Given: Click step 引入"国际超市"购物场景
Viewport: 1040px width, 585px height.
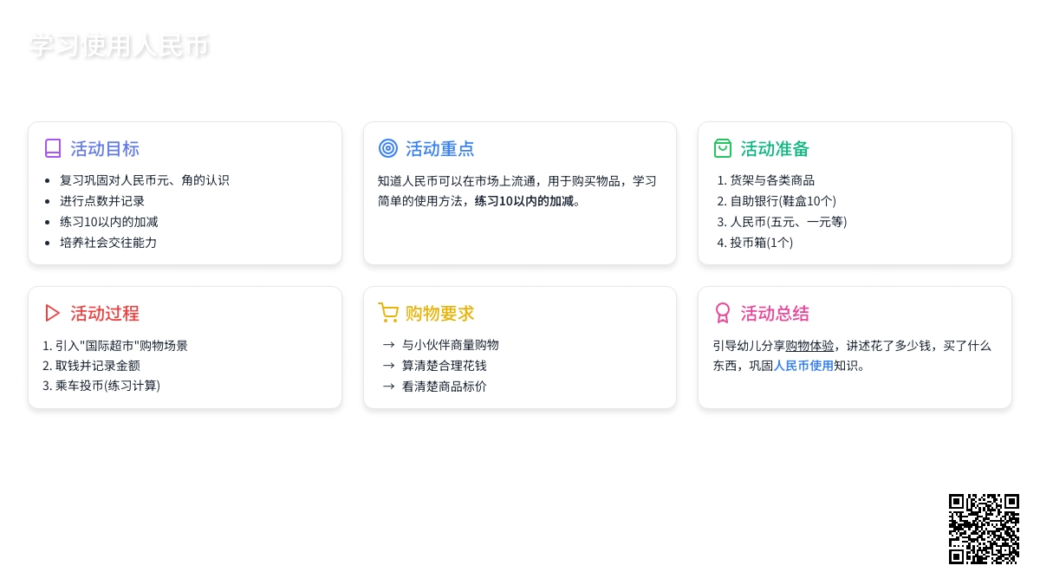Looking at the screenshot, I should coord(121,345).
